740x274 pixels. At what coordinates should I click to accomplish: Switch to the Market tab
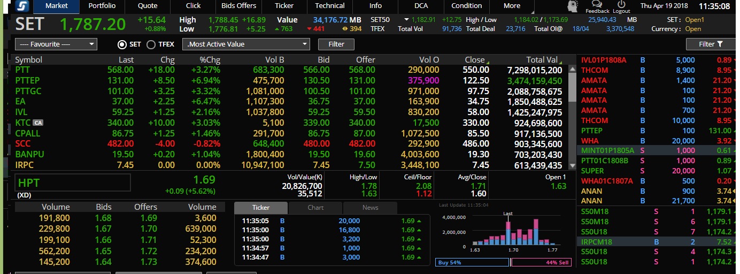pyautogui.click(x=57, y=6)
